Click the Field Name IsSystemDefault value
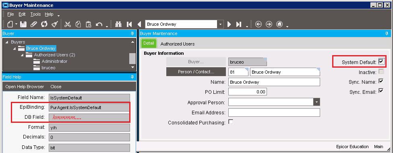 89,98
